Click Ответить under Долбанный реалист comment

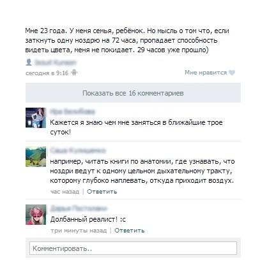[130, 231]
